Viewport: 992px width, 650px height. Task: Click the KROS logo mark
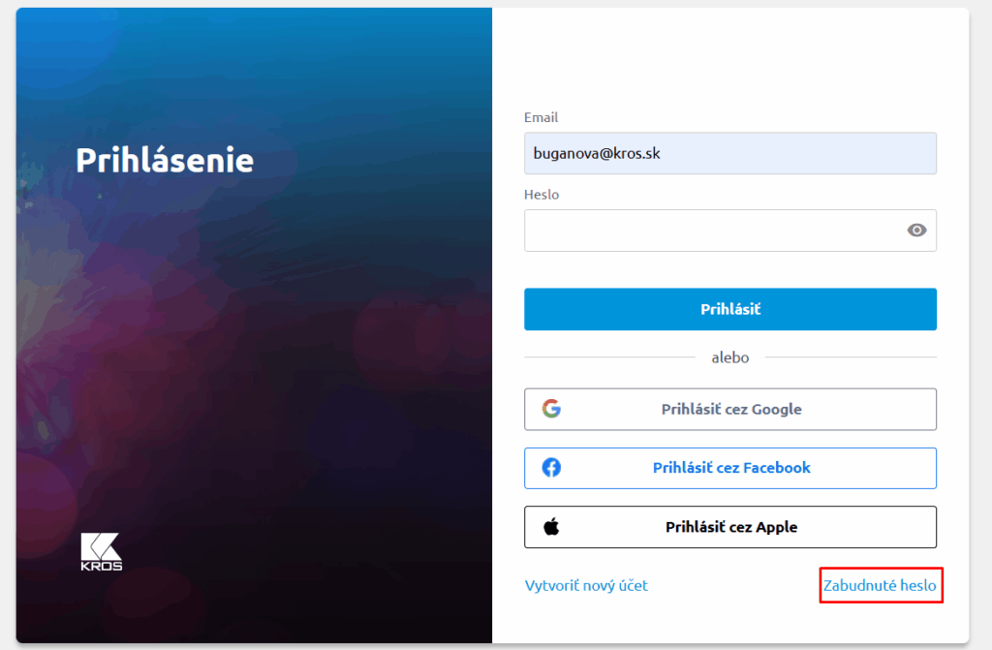[101, 544]
